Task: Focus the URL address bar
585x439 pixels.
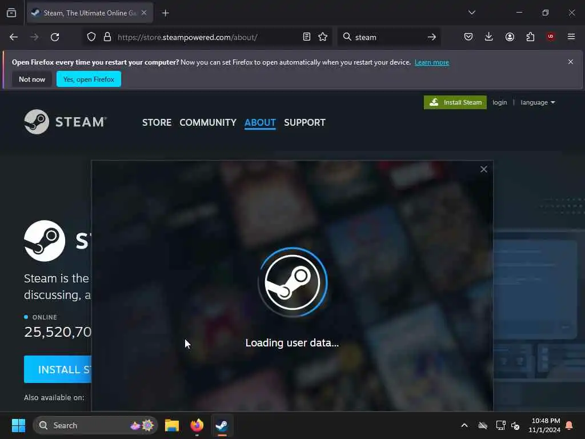Action: coord(207,37)
